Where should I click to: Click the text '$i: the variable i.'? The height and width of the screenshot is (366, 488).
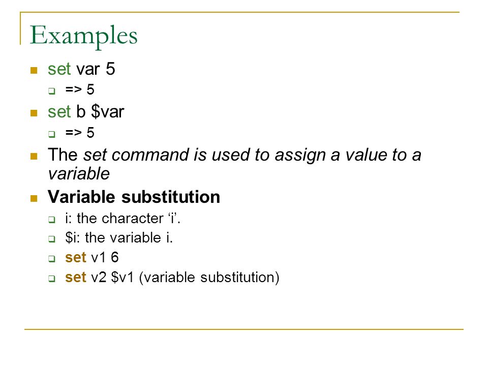(119, 238)
